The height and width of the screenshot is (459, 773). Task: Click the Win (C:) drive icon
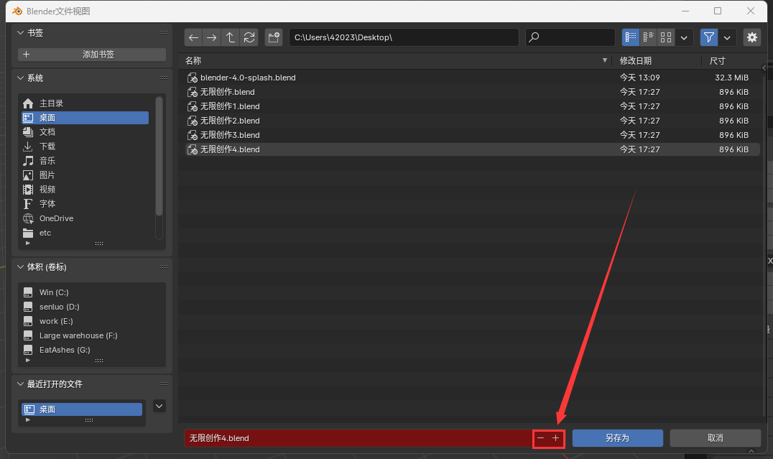pyautogui.click(x=28, y=292)
